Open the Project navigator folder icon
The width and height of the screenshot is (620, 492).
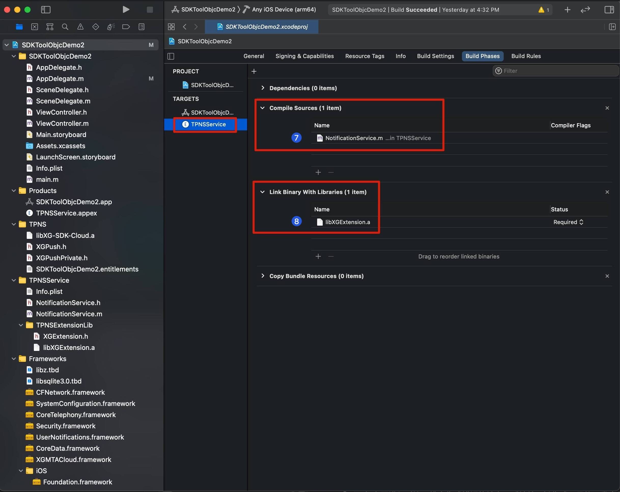(x=19, y=27)
